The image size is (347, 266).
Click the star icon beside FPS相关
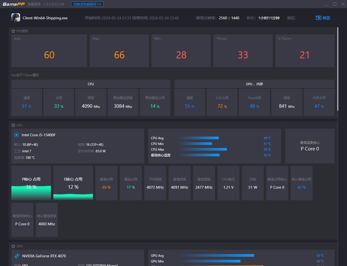[13, 31]
